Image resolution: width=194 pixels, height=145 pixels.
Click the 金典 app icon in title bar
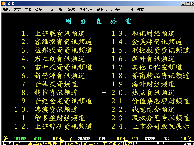point(4,3)
